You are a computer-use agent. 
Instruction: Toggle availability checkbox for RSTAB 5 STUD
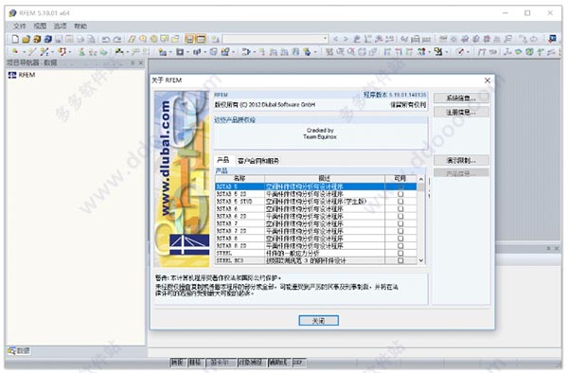400,202
